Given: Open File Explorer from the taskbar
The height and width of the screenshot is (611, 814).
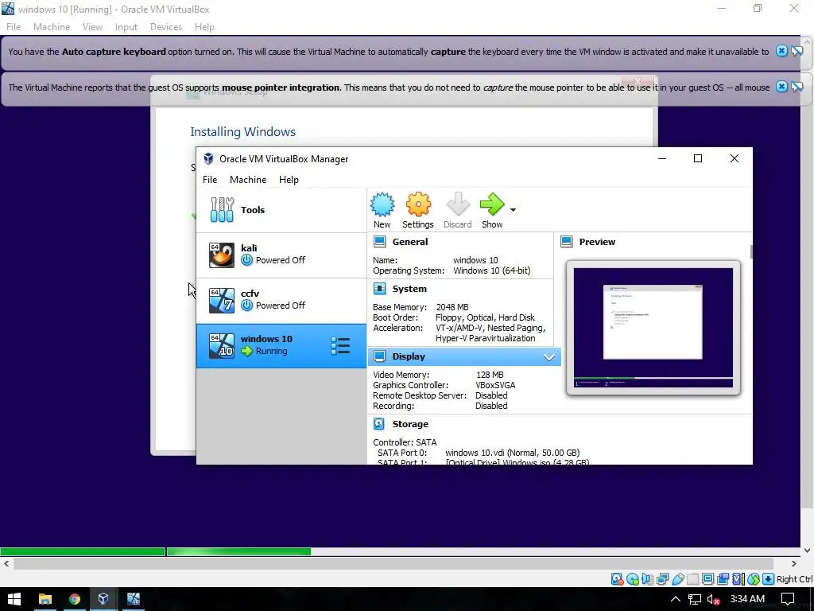Looking at the screenshot, I should (x=45, y=599).
